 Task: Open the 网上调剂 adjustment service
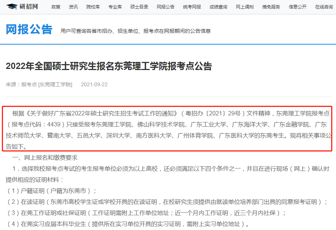244,6
